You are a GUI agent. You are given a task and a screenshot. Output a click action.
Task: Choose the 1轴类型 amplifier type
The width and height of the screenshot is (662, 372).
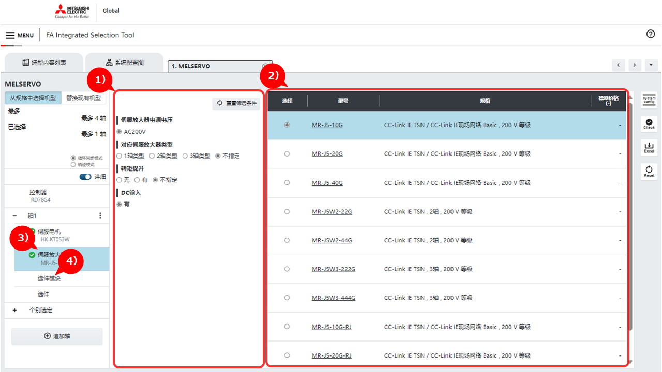pyautogui.click(x=119, y=156)
